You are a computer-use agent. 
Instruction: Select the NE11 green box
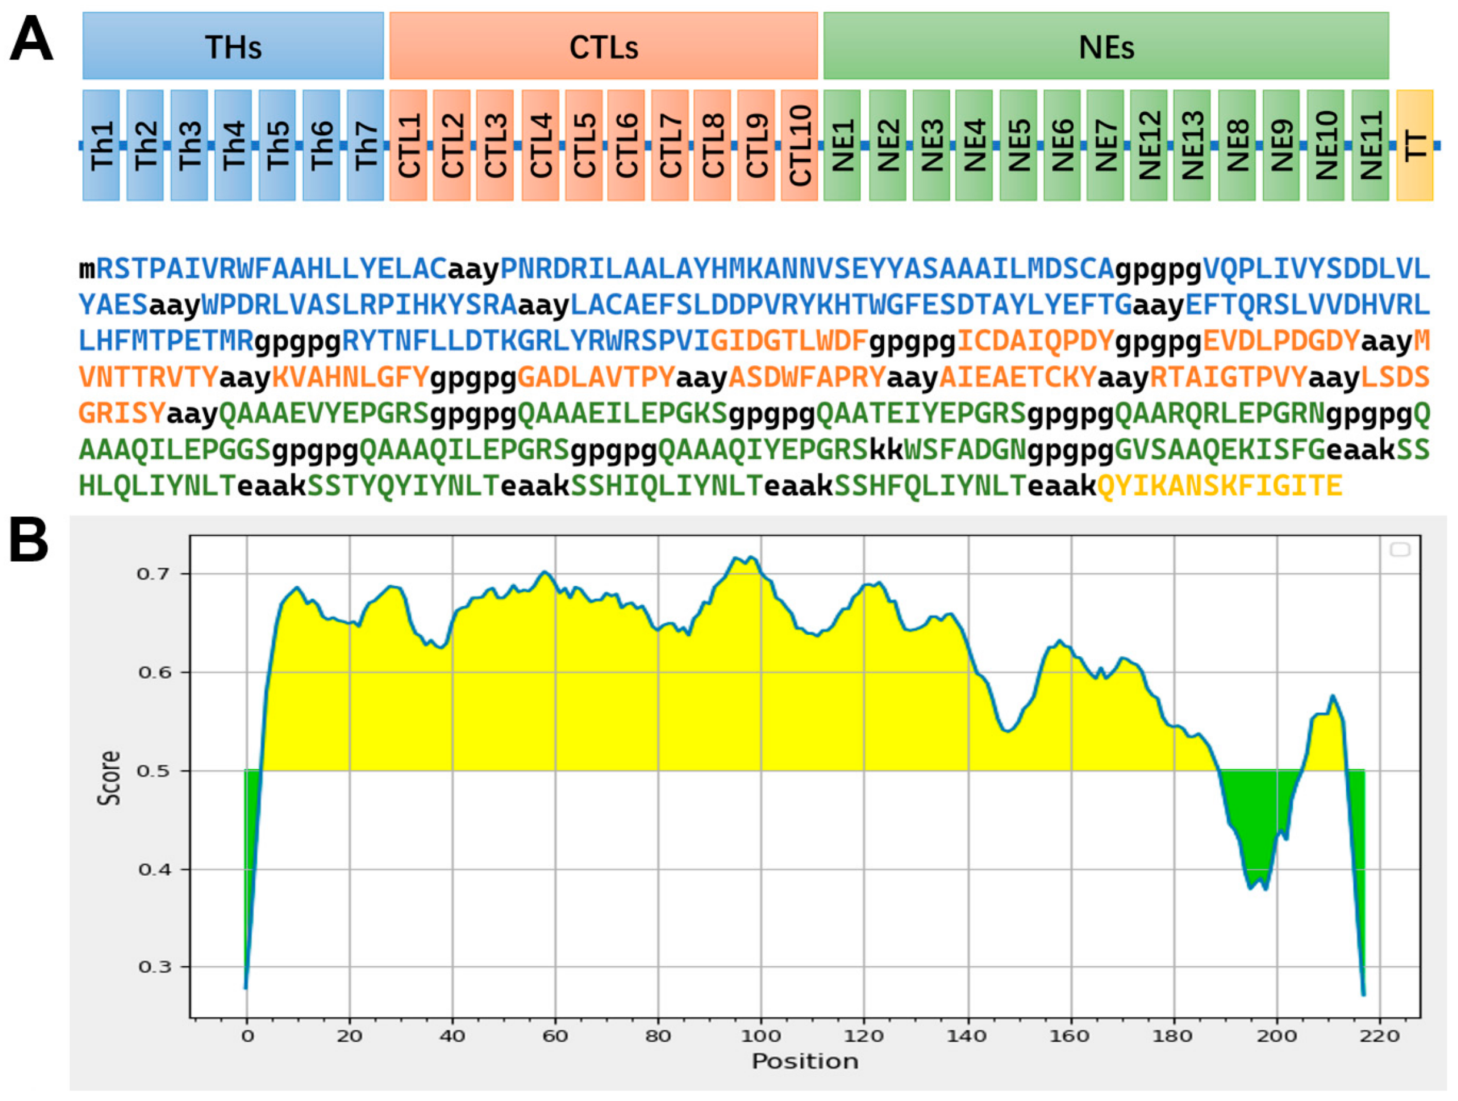coord(1370,146)
